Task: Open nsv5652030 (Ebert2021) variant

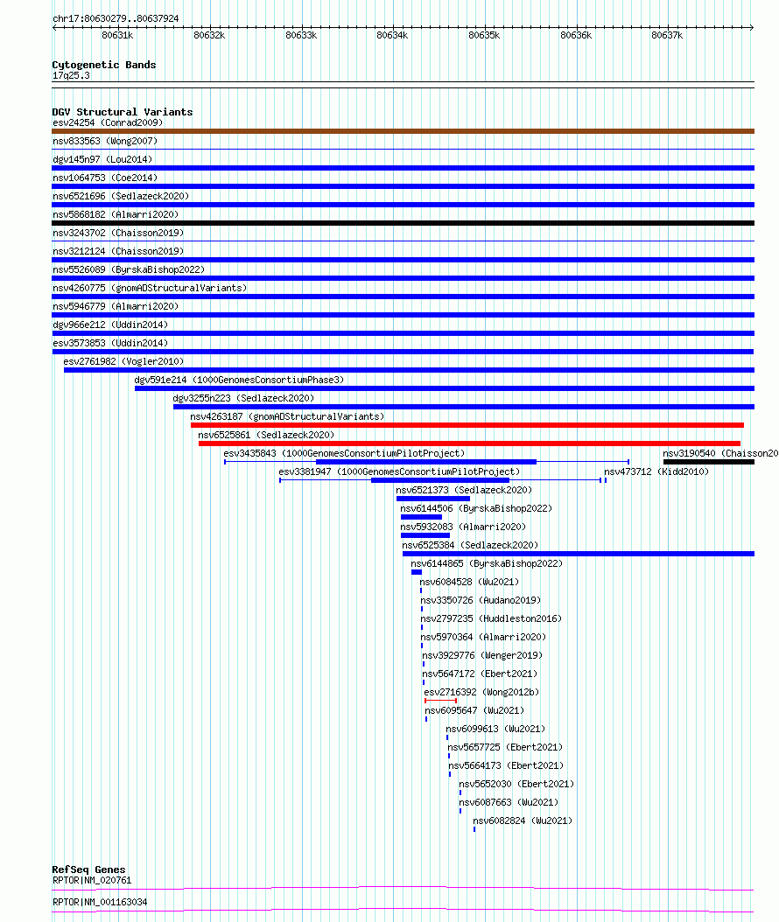Action: point(516,784)
